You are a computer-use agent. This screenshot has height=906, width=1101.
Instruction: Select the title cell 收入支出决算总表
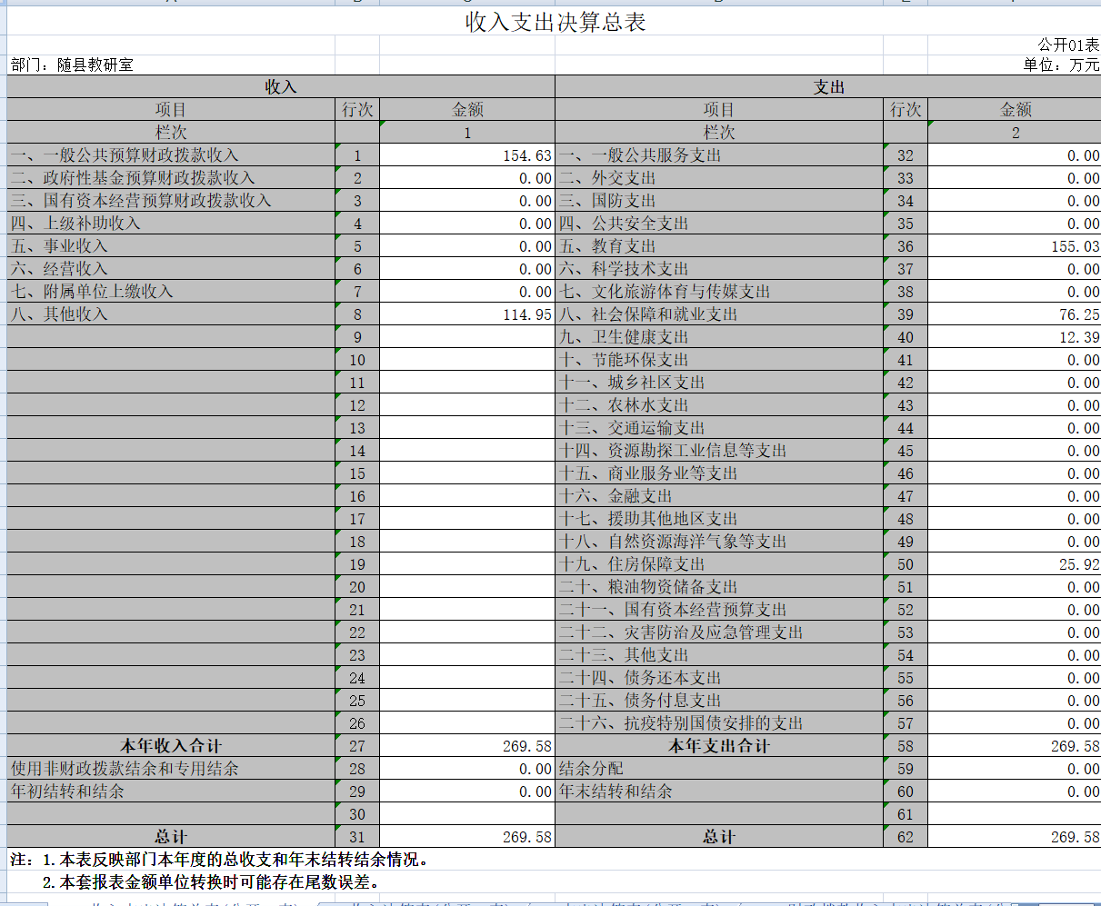click(x=555, y=22)
